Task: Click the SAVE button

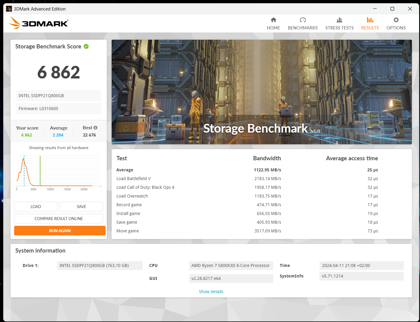Action: [x=82, y=207]
